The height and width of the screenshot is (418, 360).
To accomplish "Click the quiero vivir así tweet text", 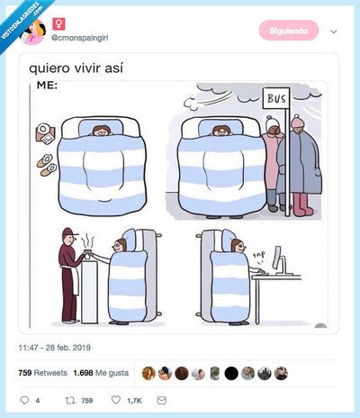I will click(x=76, y=68).
